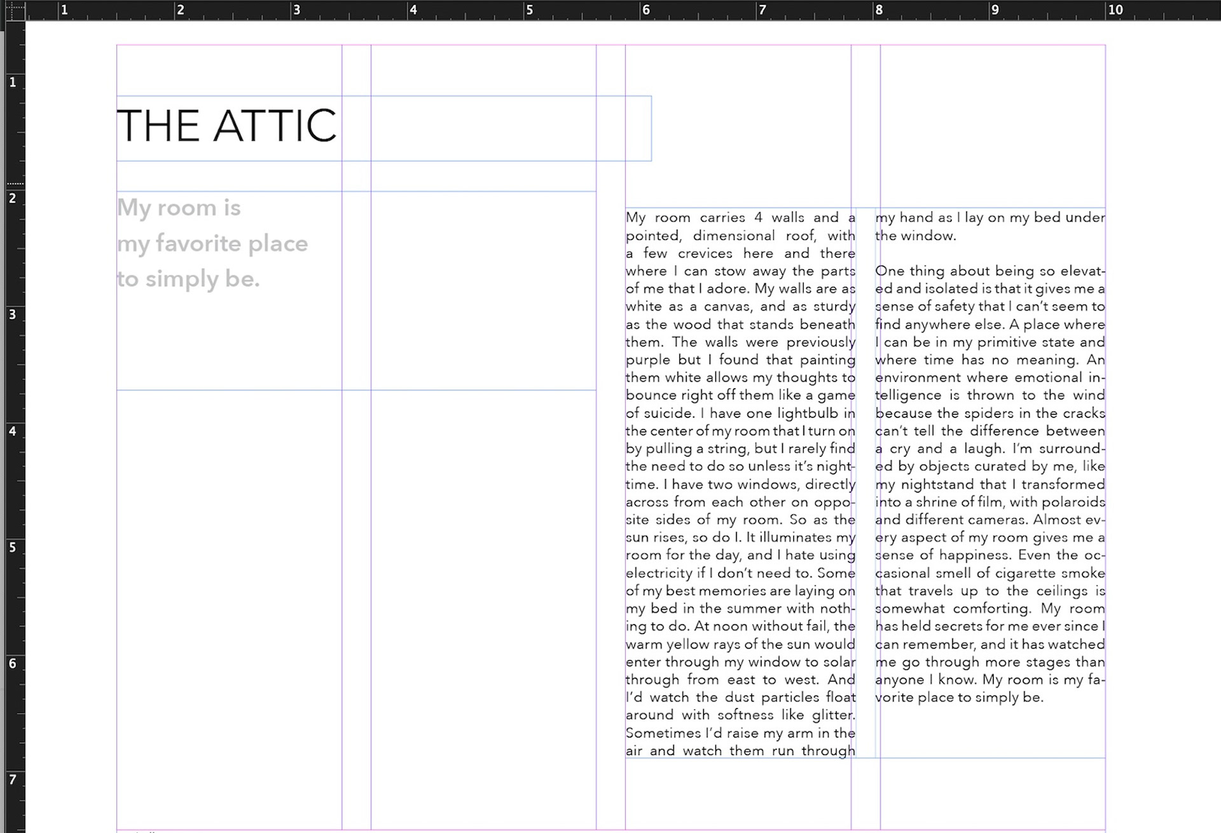Click the line "purple but I found that painting"
Screen dimensions: 1221x833
pyautogui.click(x=740, y=360)
